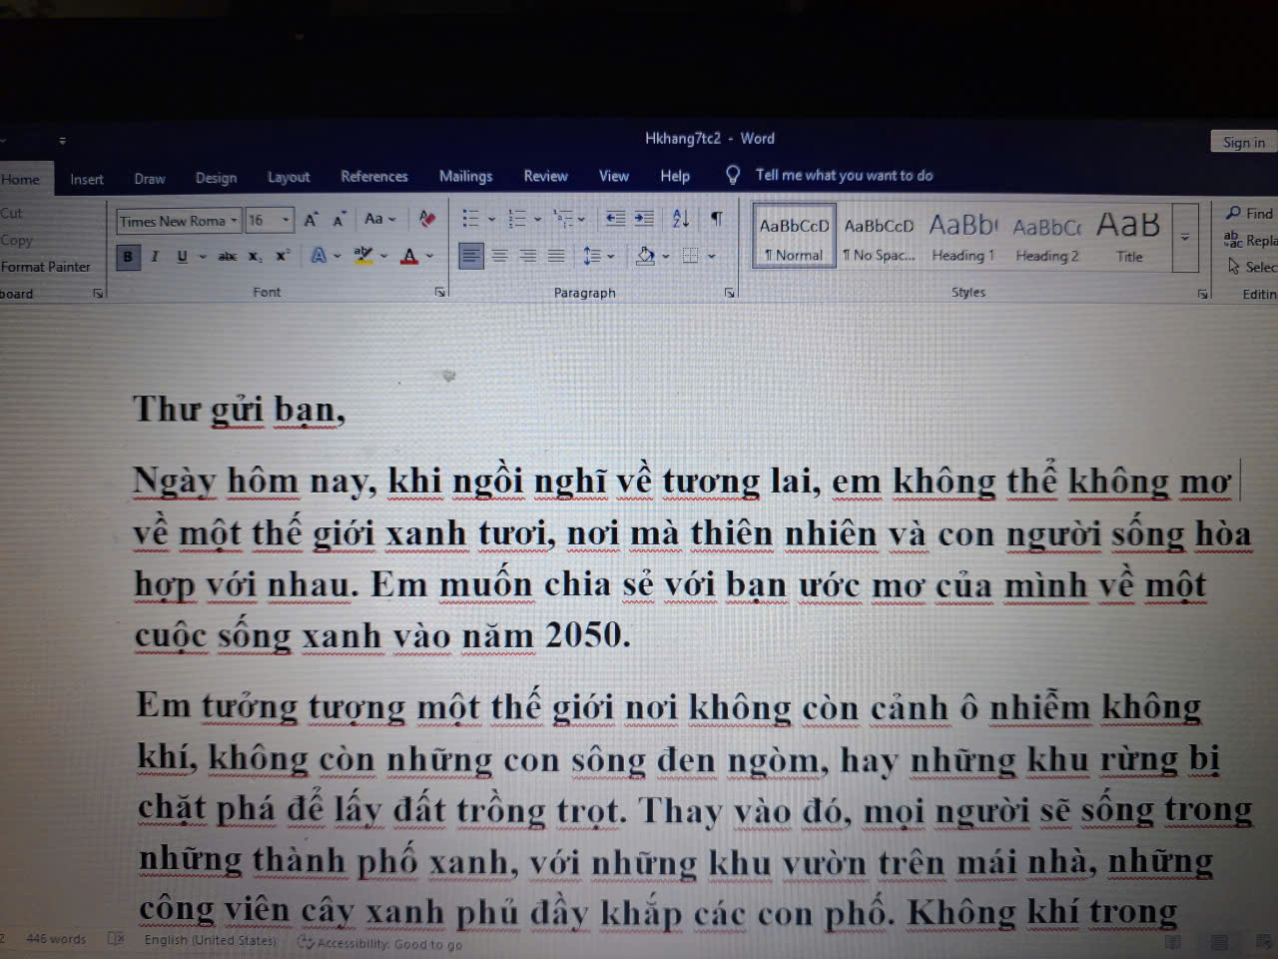Increase font size with Grow Font icon
1278x959 pixels.
311,220
